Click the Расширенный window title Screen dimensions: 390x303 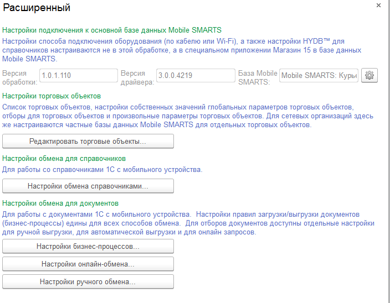click(37, 8)
